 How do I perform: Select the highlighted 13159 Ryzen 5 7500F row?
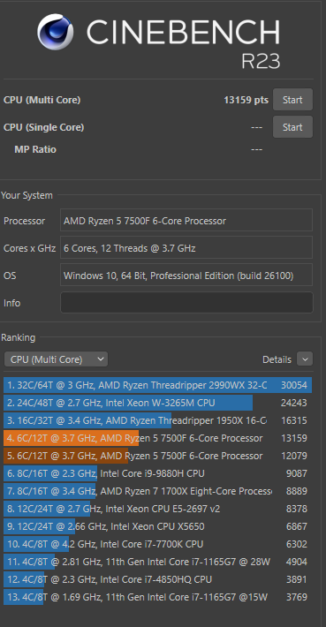tap(157, 438)
